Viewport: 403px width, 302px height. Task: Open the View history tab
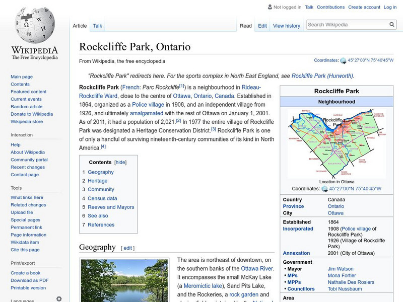(x=286, y=26)
